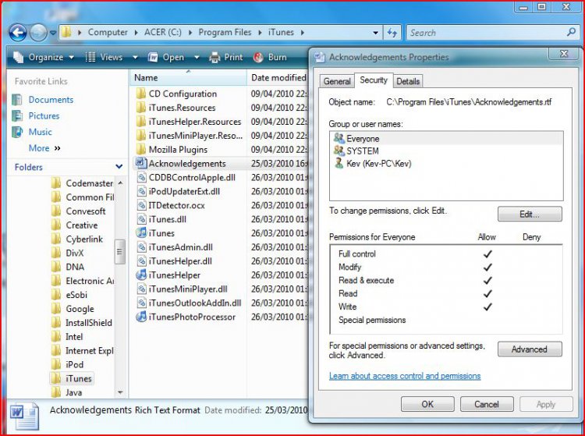Open the Views dropdown arrow
The width and height of the screenshot is (585, 436).
136,58
